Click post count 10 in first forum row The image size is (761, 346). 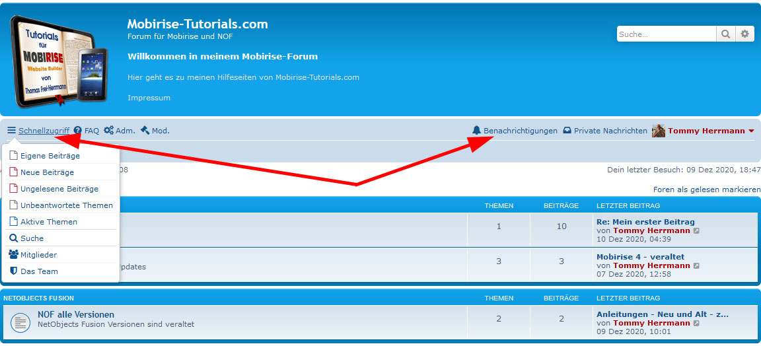[x=562, y=226]
